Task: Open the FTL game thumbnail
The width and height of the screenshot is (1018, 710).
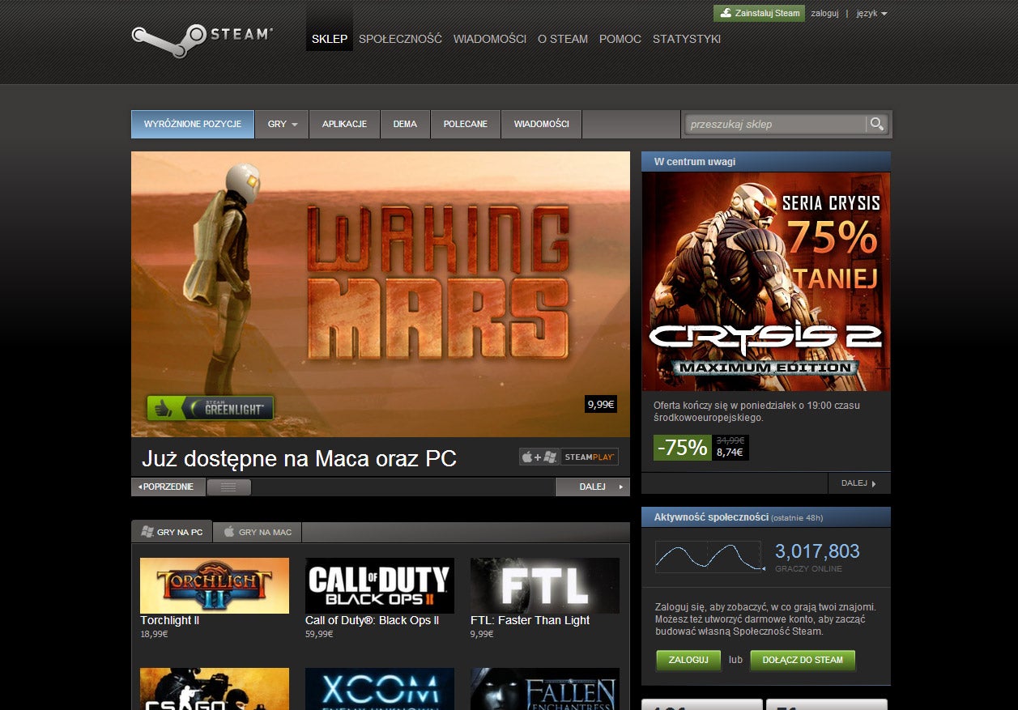Action: click(x=545, y=585)
